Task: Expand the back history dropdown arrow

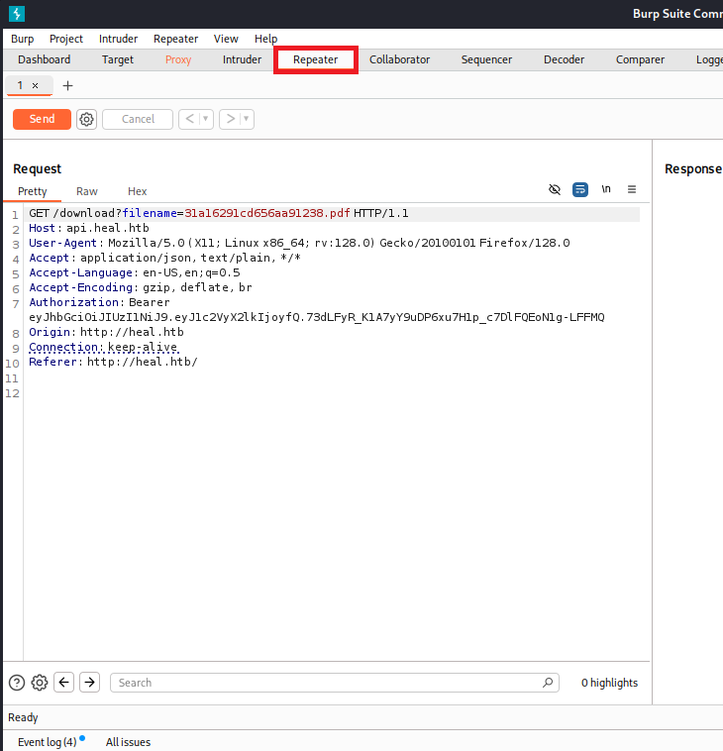Action: tap(206, 119)
